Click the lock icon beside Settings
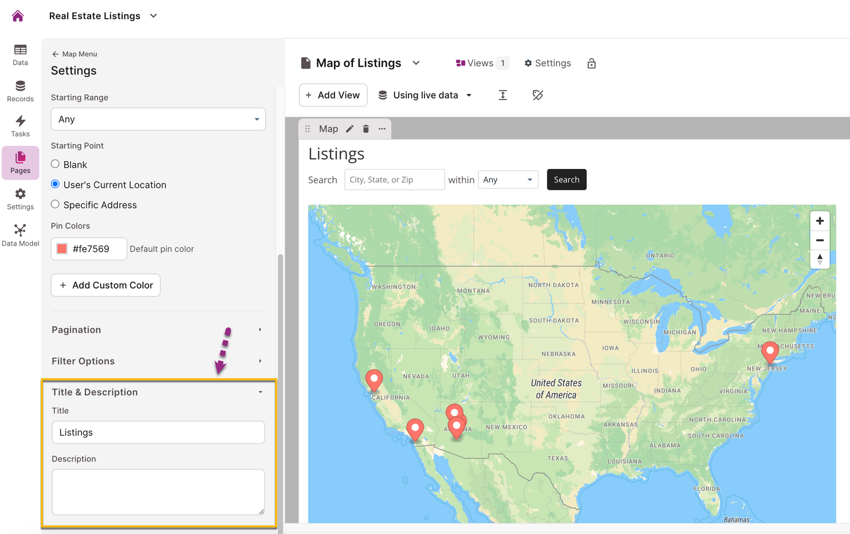850x534 pixels. 592,63
